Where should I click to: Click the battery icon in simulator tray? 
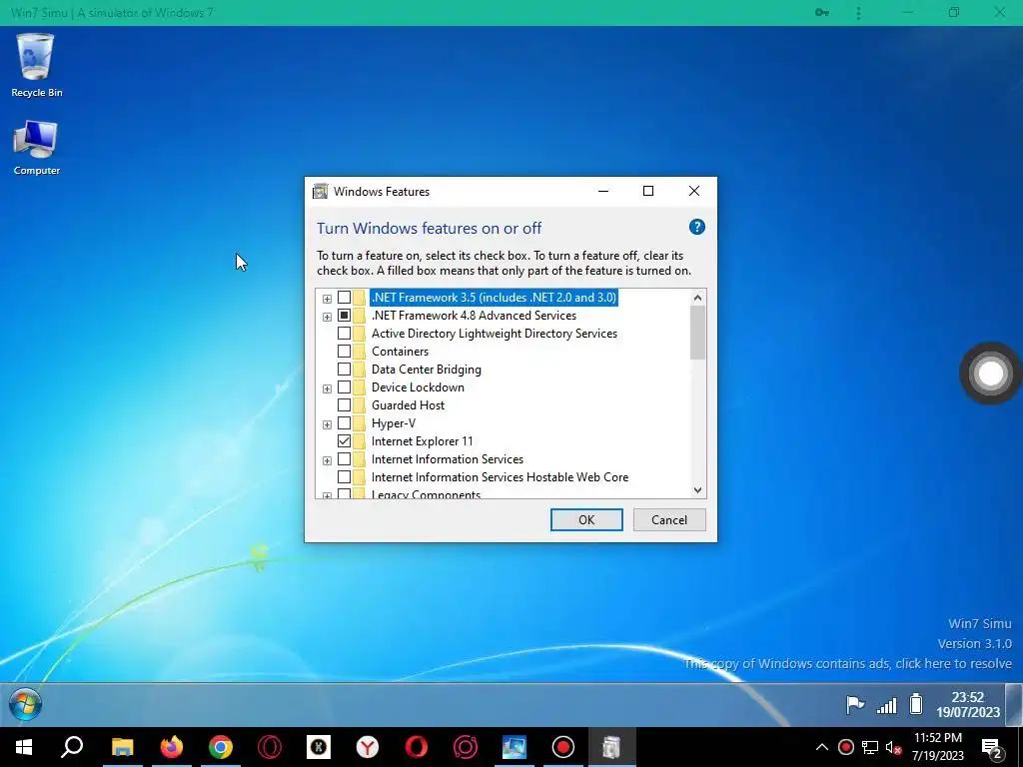tap(916, 704)
